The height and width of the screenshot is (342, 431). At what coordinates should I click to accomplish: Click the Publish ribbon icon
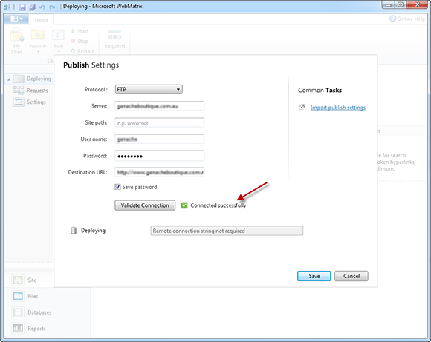pos(37,35)
